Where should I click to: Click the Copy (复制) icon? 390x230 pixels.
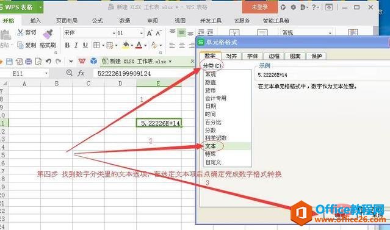pyautogui.click(x=20, y=45)
